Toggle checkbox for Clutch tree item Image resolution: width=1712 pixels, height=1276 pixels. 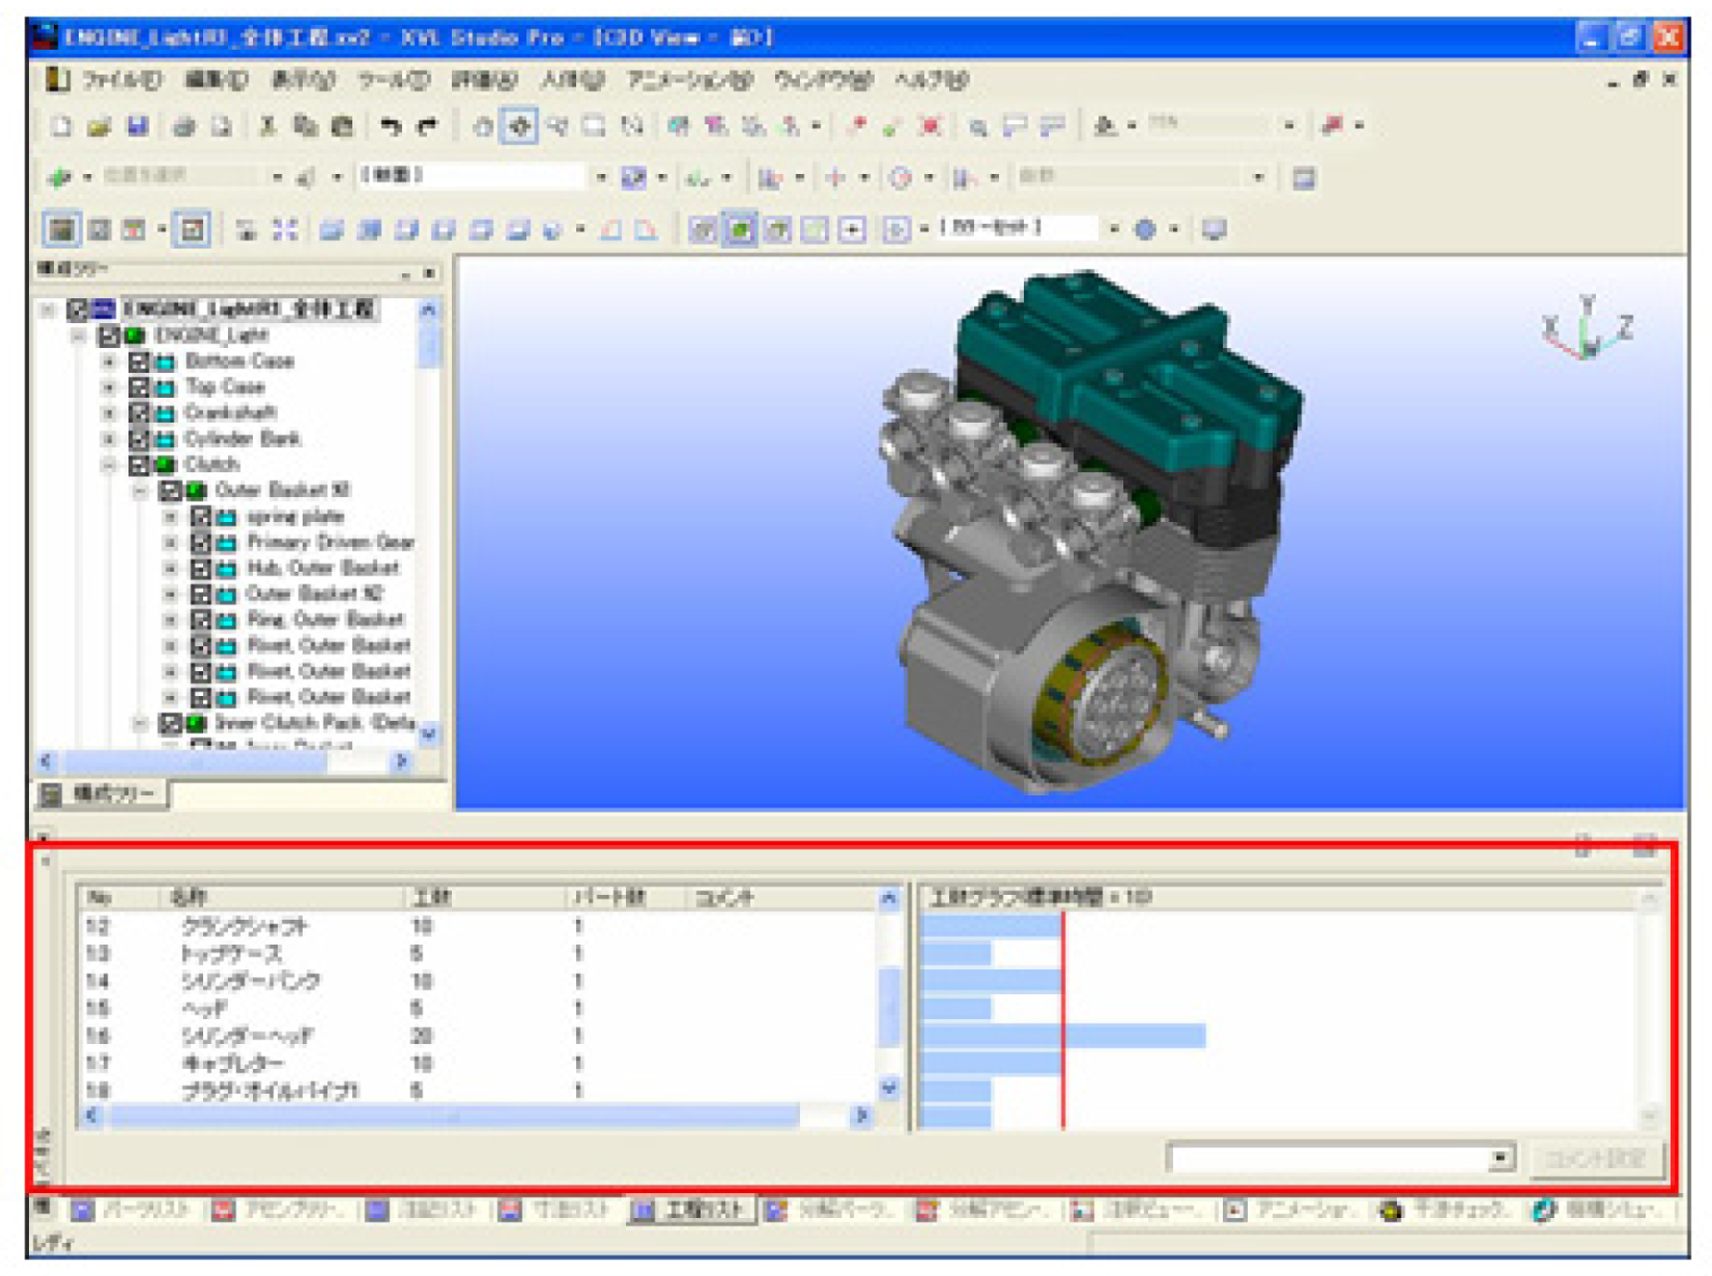click(138, 465)
